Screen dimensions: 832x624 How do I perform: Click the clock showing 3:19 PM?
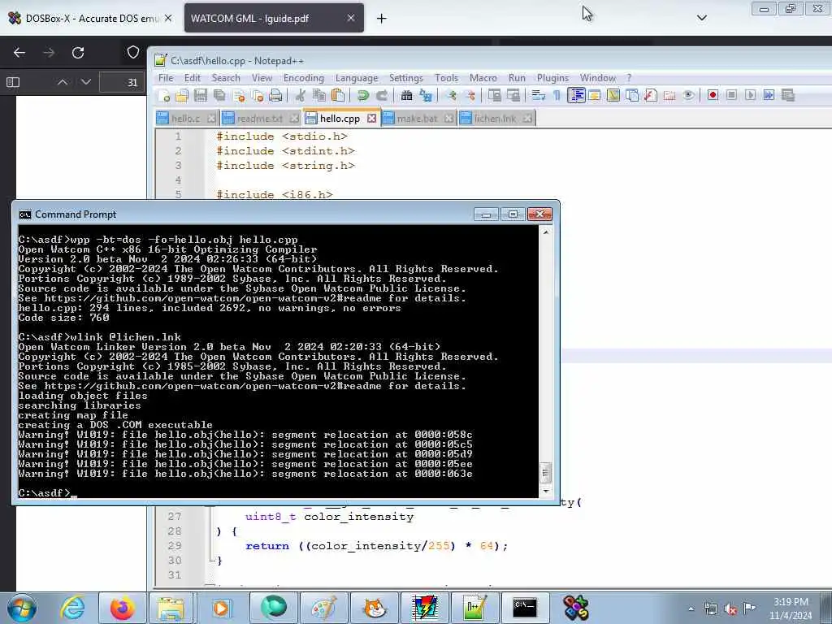791,602
